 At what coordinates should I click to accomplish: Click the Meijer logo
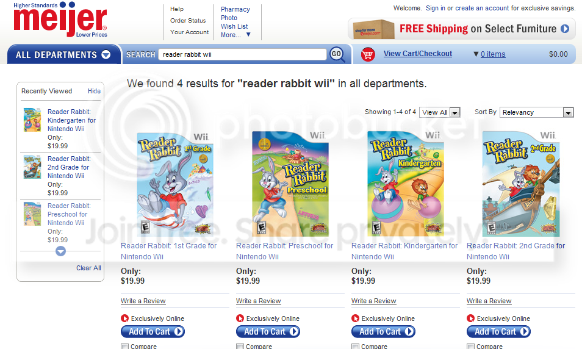pos(60,20)
